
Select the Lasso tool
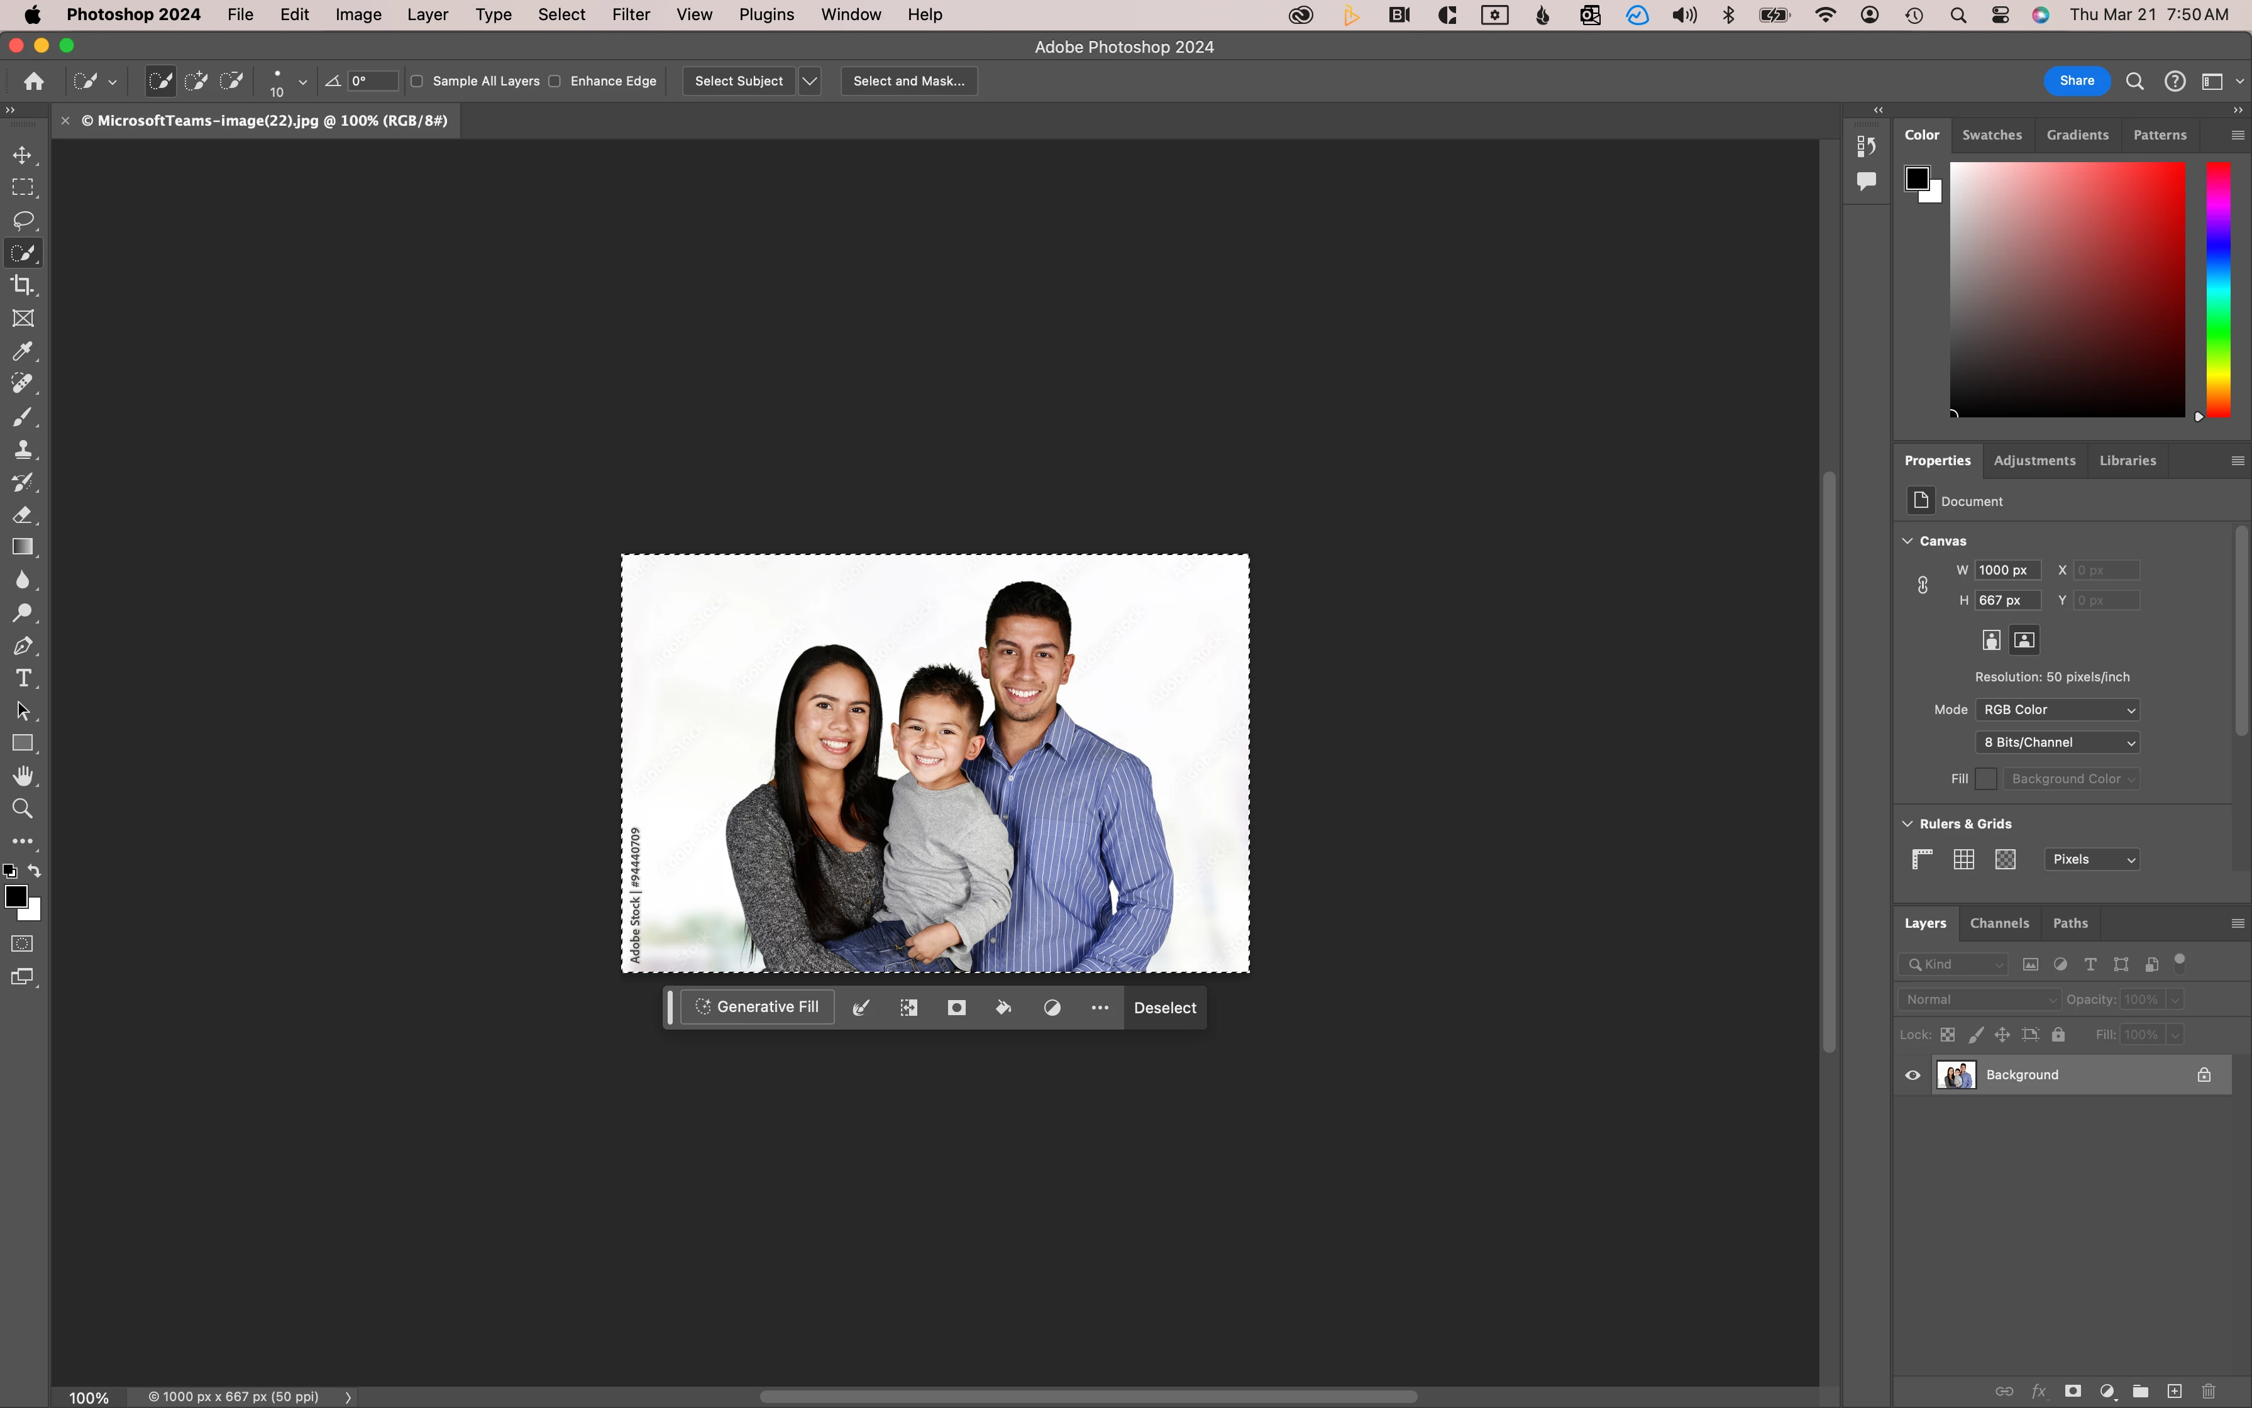(23, 220)
